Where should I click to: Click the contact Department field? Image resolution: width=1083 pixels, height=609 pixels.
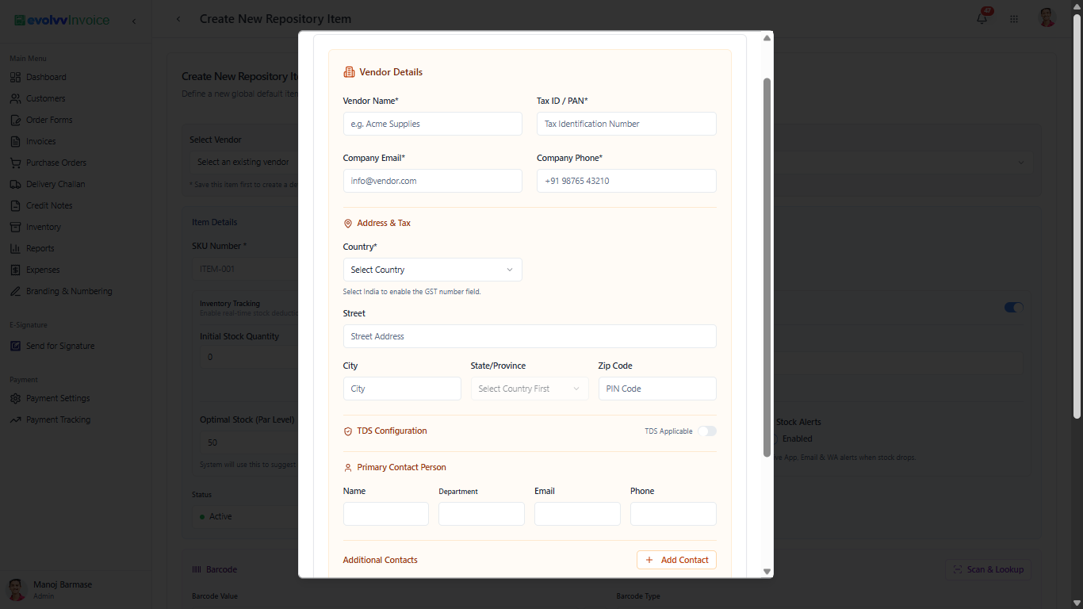tap(481, 514)
